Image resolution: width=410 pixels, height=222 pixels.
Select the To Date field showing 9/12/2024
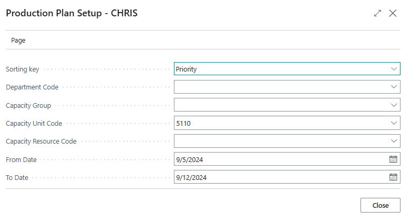pos(287,177)
